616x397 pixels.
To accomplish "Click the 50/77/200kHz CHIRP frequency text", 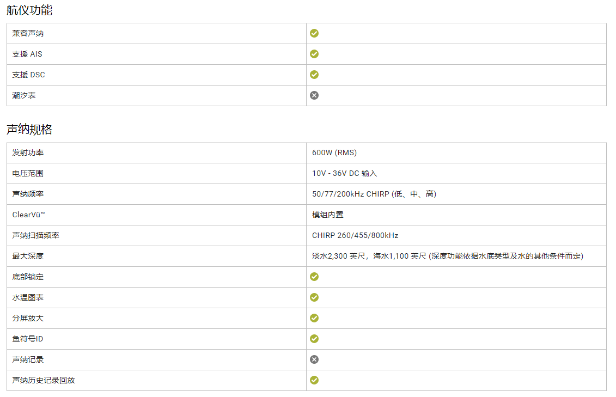I will pos(374,194).
